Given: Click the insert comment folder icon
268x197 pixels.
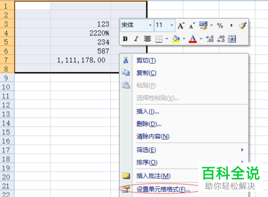Looking at the screenshot, I should [126, 176].
